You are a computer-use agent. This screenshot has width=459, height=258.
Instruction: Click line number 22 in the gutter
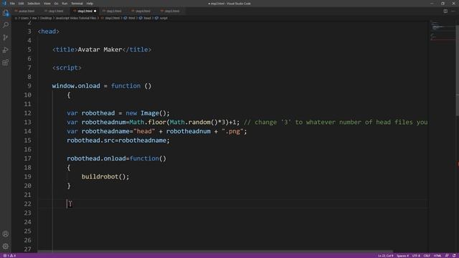pyautogui.click(x=27, y=204)
